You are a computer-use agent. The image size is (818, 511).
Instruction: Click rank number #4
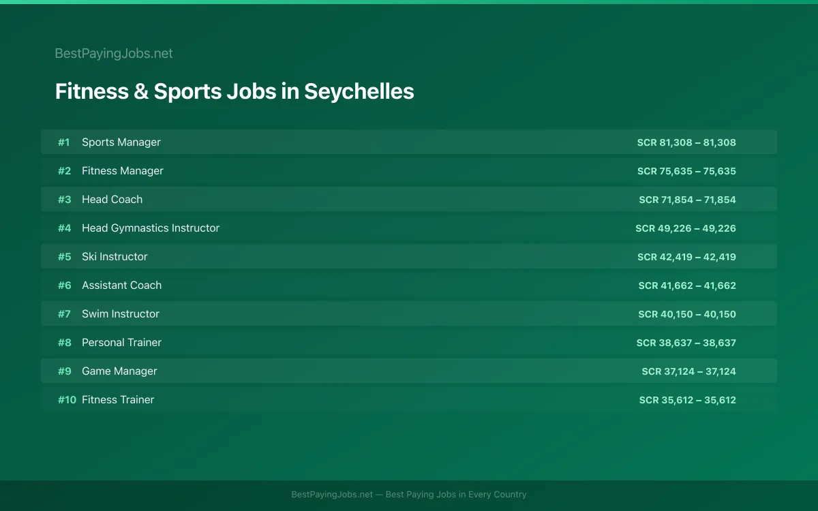(x=64, y=228)
